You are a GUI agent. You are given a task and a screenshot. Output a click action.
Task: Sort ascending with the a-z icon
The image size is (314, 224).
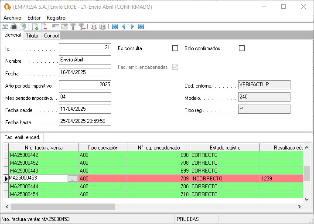coord(94,27)
